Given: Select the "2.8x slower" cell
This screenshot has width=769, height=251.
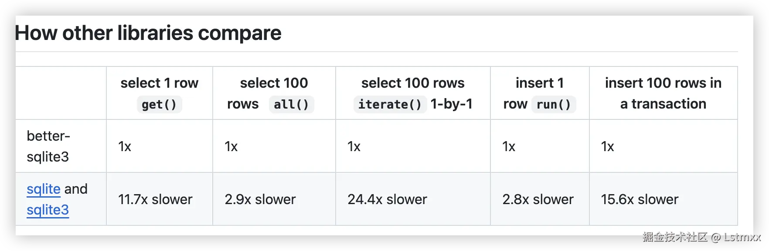Looking at the screenshot, I should (x=538, y=199).
